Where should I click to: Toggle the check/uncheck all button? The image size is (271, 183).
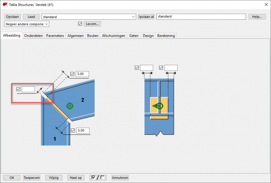coord(98,177)
